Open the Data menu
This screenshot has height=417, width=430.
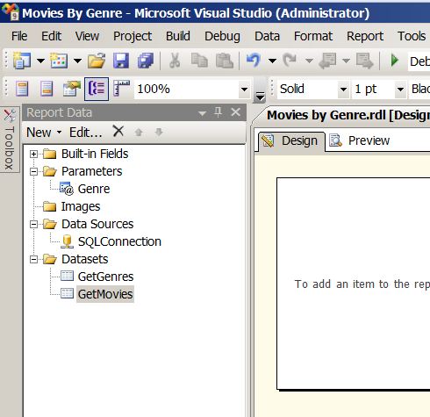(x=267, y=36)
